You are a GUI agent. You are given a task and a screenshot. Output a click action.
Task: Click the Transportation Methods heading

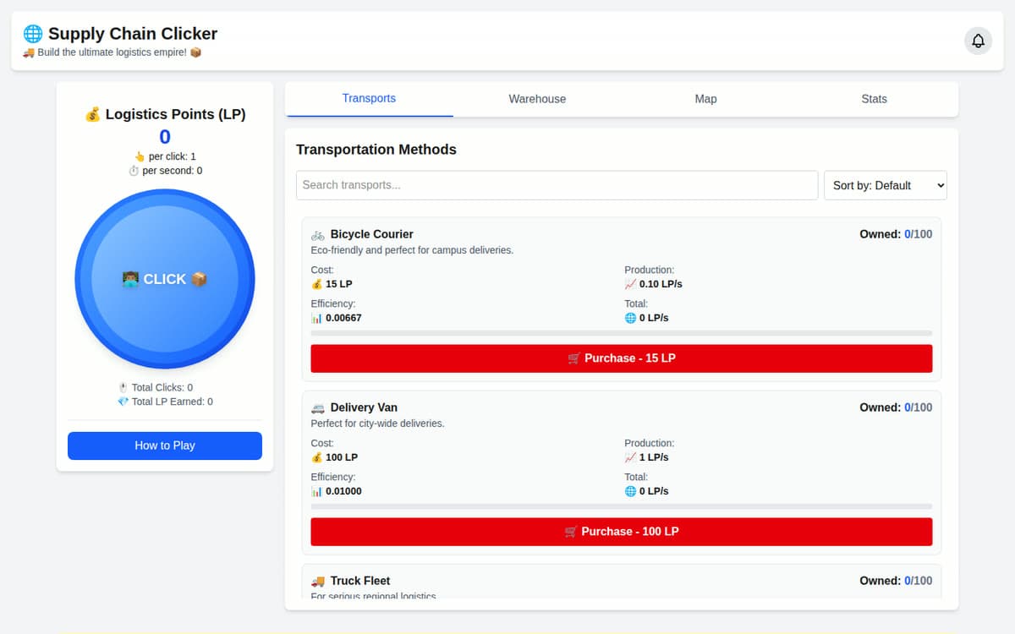tap(376, 150)
